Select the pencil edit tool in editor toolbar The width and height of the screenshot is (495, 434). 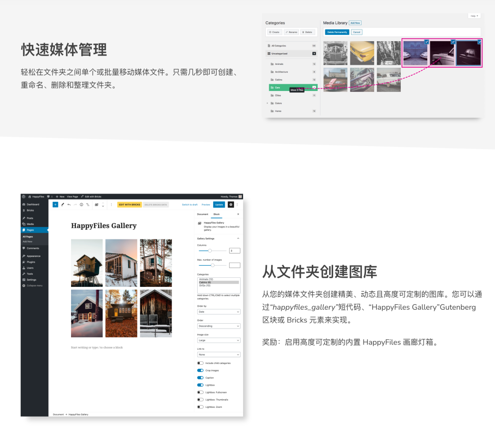click(x=62, y=205)
